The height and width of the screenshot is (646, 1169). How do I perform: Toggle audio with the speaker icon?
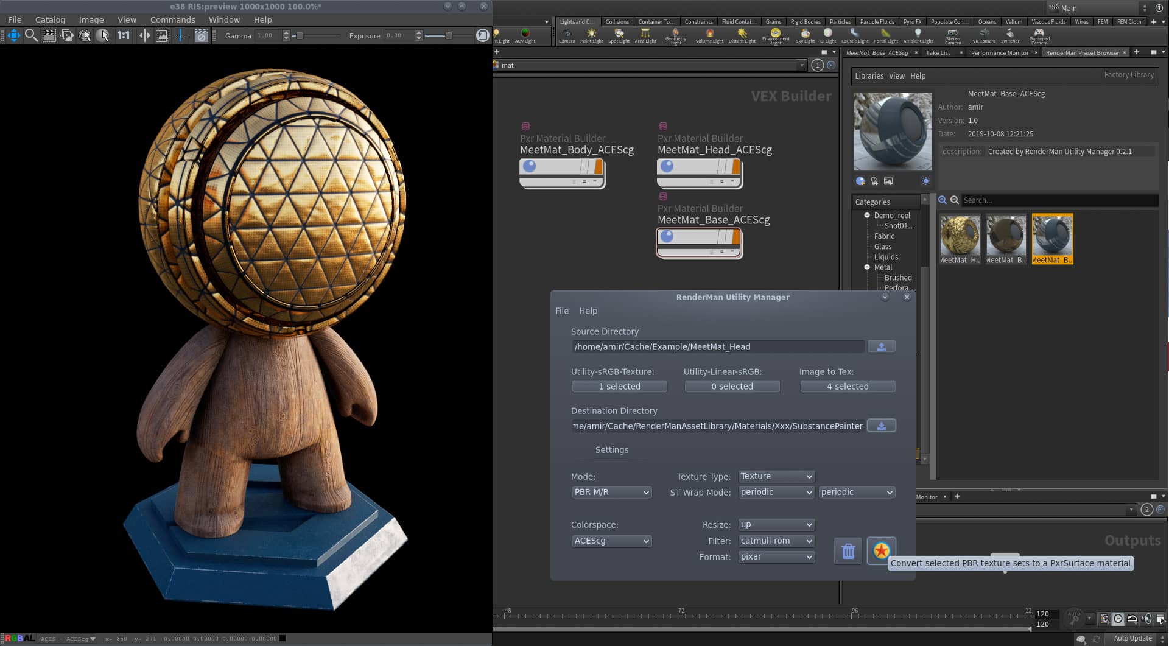(1147, 619)
